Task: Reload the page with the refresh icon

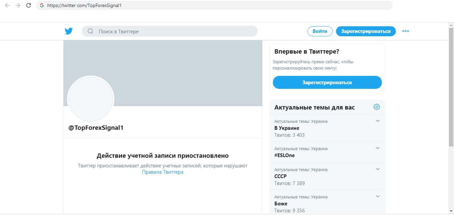Action: (29, 5)
